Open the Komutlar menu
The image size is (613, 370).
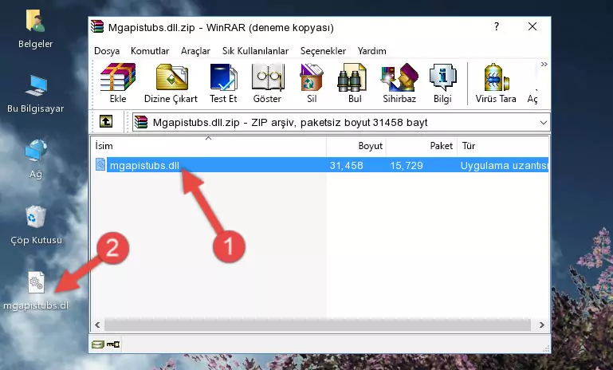(x=150, y=51)
